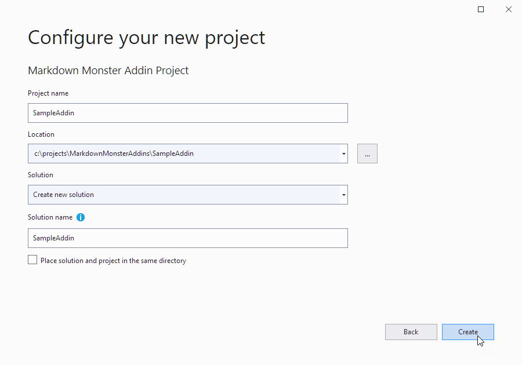Click the 'Solution name' label text

(50, 217)
